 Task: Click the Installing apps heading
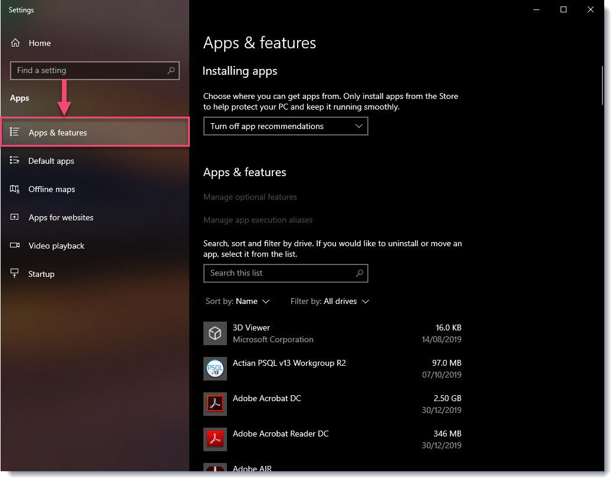coord(240,71)
